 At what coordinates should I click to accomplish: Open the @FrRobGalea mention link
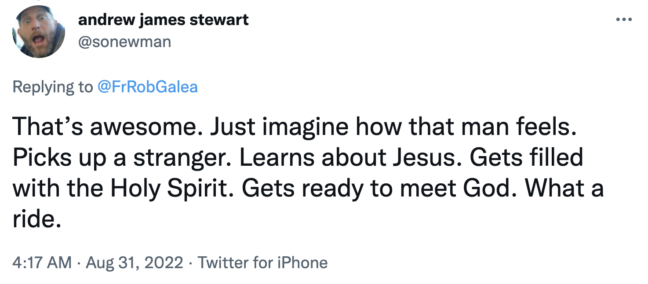tap(147, 87)
